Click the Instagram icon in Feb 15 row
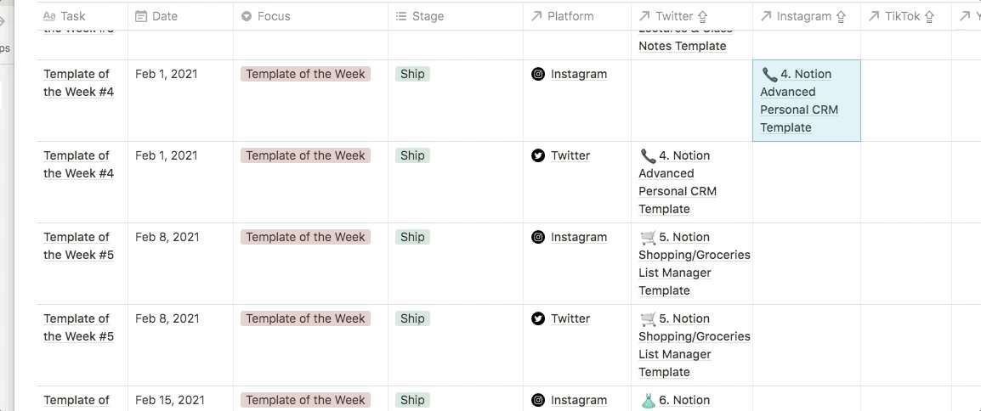Screen dimensions: 981x411 tap(538, 400)
